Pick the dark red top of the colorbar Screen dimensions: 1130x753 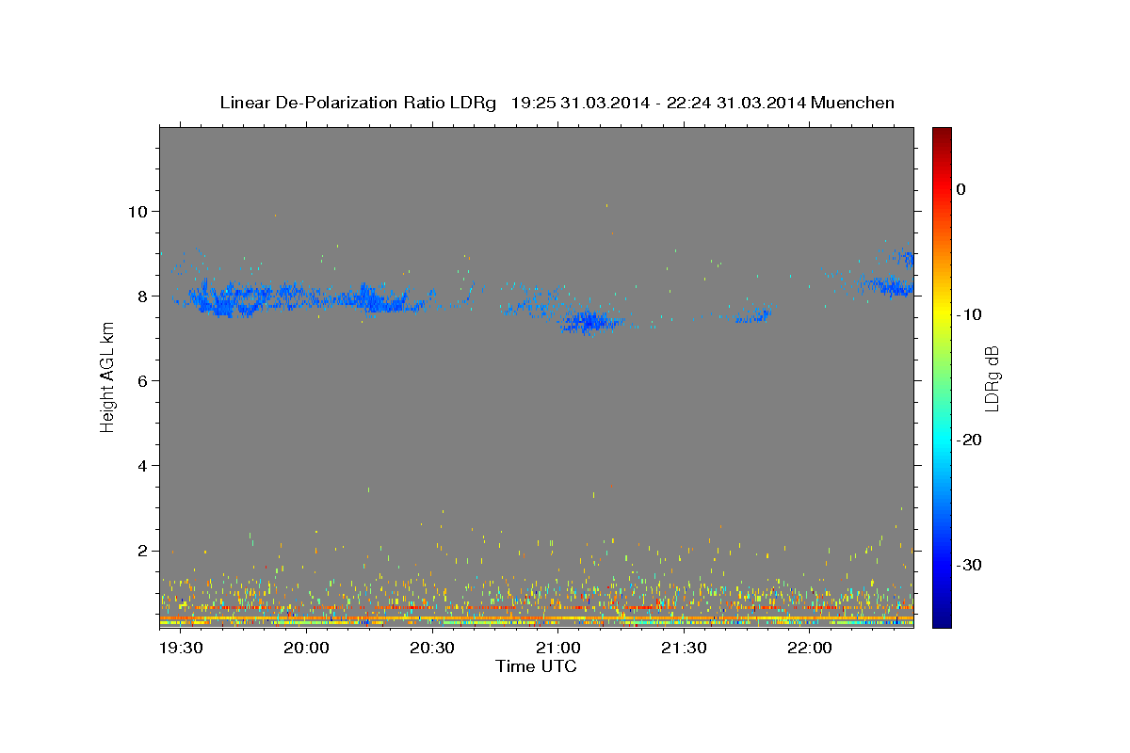point(941,136)
